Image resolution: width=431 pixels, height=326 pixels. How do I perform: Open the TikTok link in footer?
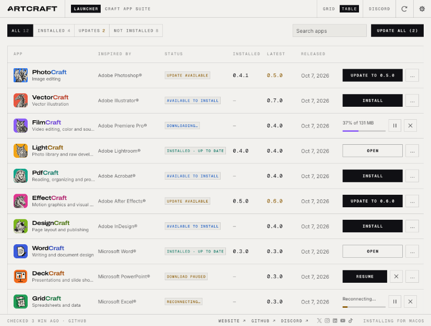click(351, 320)
